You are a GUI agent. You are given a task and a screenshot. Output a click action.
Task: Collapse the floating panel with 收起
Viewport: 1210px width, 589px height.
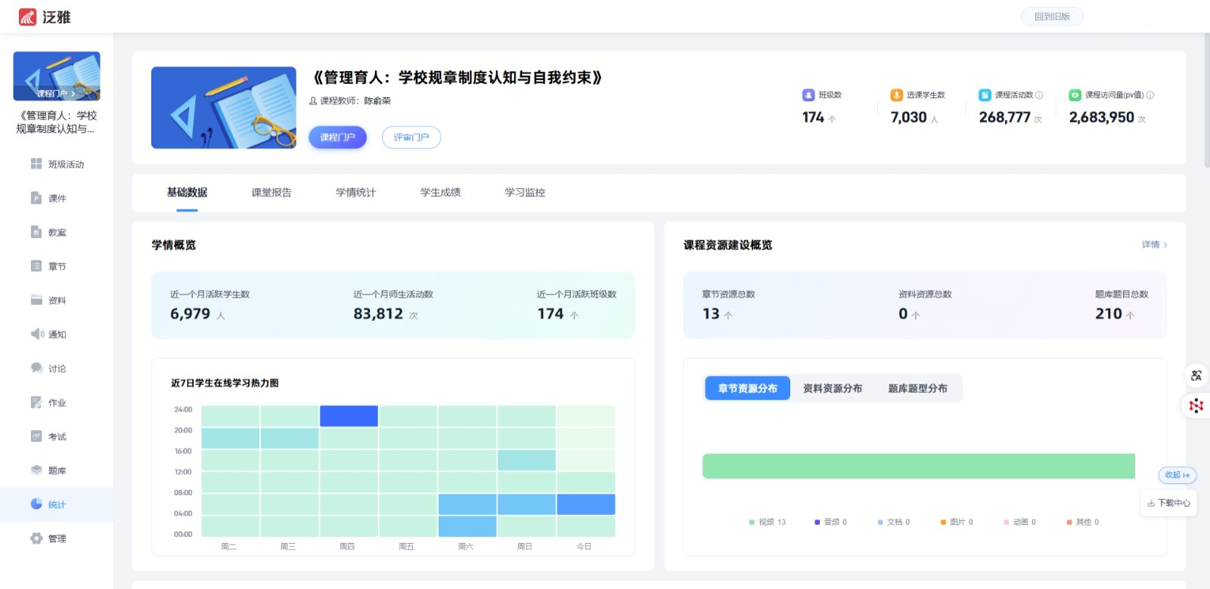click(x=1177, y=475)
